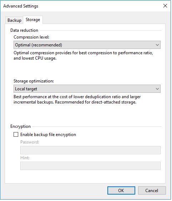The height and width of the screenshot is (201, 172).
Task: Select the Storage tab
Action: tap(33, 20)
